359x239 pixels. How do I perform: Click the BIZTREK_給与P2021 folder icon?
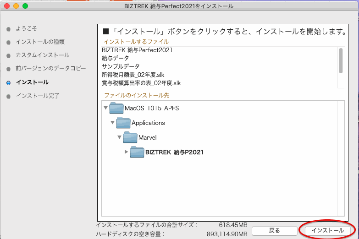click(x=137, y=152)
